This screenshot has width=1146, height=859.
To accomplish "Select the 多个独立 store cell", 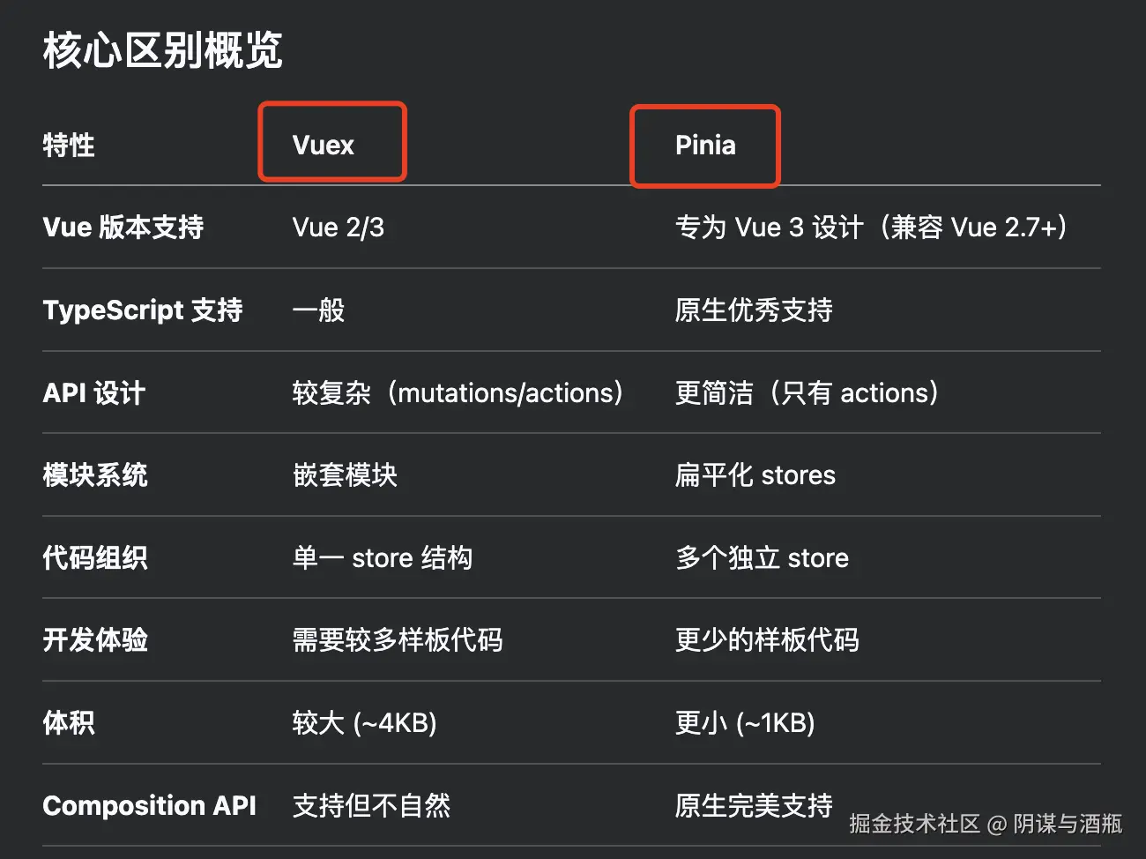I will click(x=762, y=558).
